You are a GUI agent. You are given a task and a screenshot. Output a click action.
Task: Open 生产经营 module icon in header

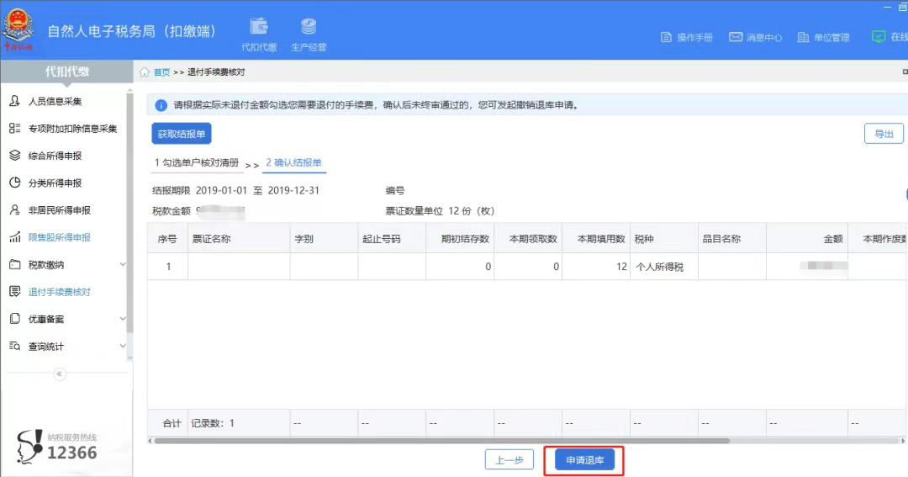(309, 27)
